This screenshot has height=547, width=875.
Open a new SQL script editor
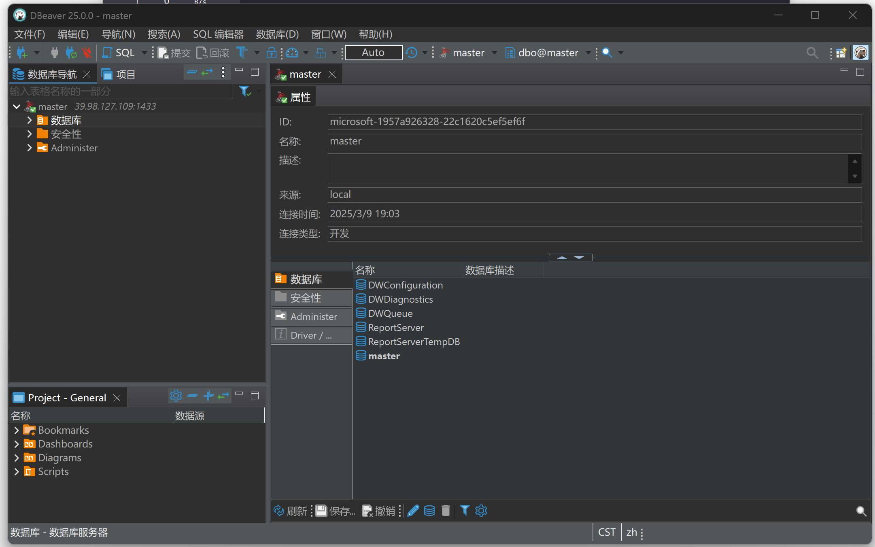coord(118,53)
